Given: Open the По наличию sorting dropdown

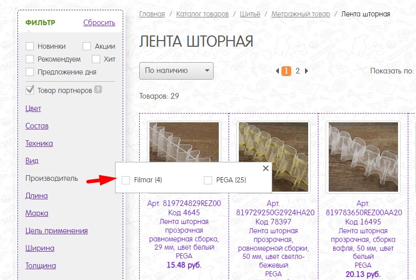Looking at the screenshot, I should pyautogui.click(x=177, y=71).
